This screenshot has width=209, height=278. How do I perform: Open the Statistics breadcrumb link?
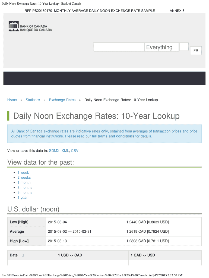coord(33,100)
